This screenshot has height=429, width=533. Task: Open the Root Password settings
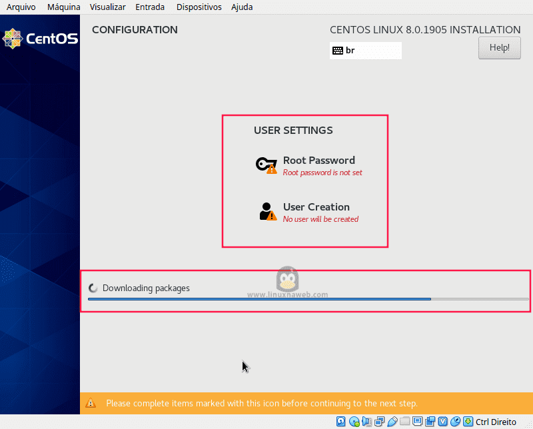(308, 166)
